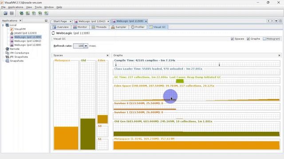Open the View menu
This screenshot has width=284, height=159.
[29, 7]
